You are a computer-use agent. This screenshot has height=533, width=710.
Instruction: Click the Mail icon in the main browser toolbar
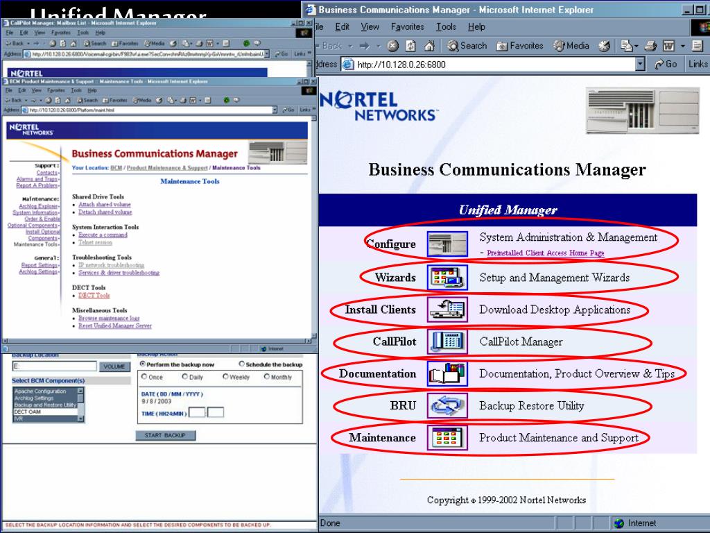coord(627,46)
